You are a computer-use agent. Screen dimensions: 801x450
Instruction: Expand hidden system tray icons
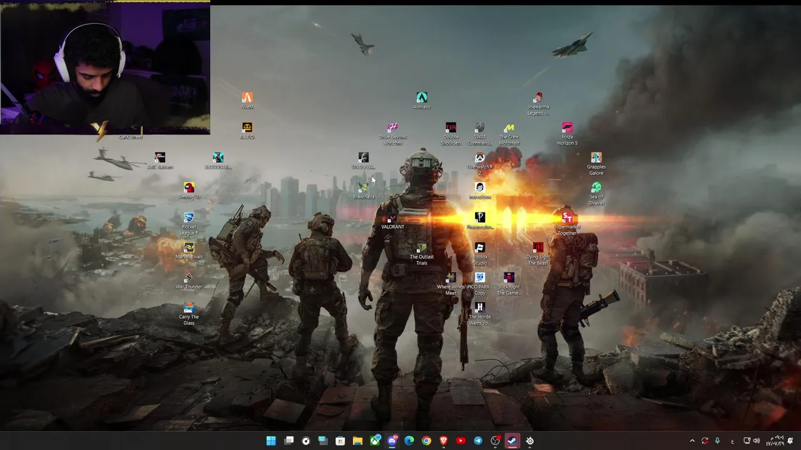coord(692,441)
